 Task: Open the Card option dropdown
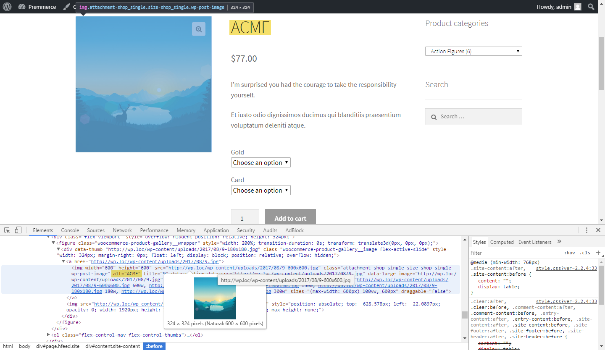(260, 190)
